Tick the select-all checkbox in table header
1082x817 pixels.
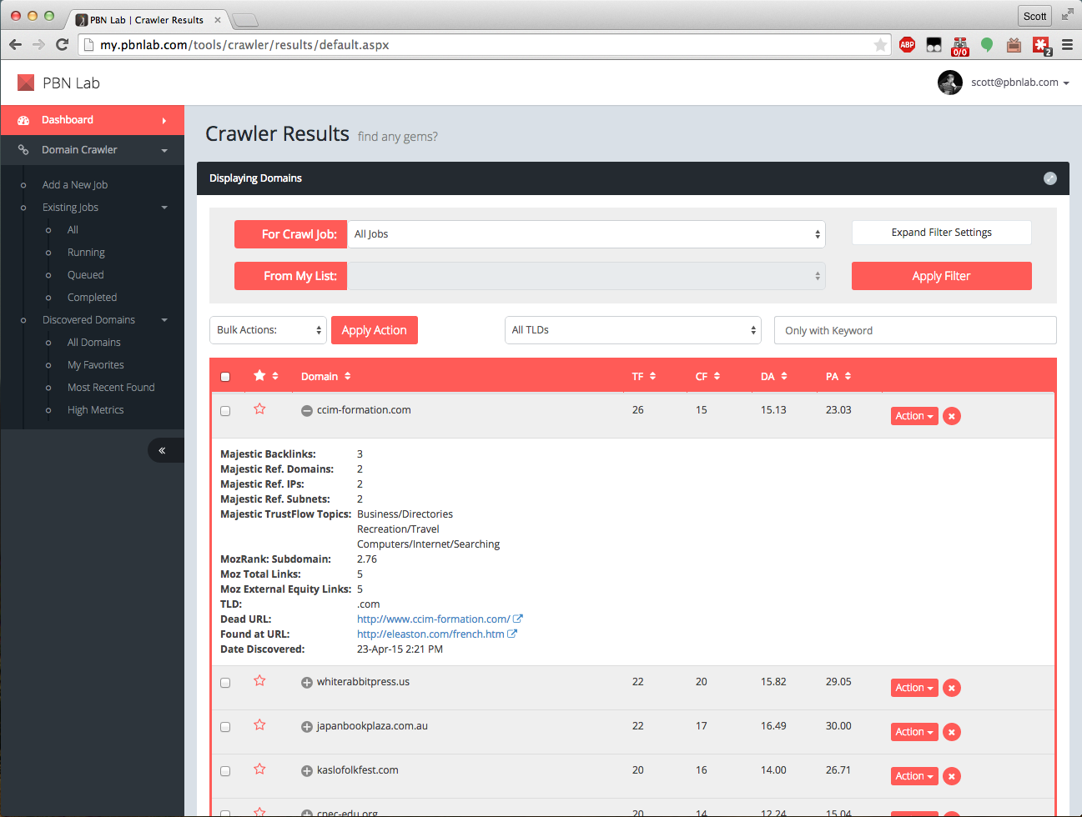pyautogui.click(x=225, y=377)
